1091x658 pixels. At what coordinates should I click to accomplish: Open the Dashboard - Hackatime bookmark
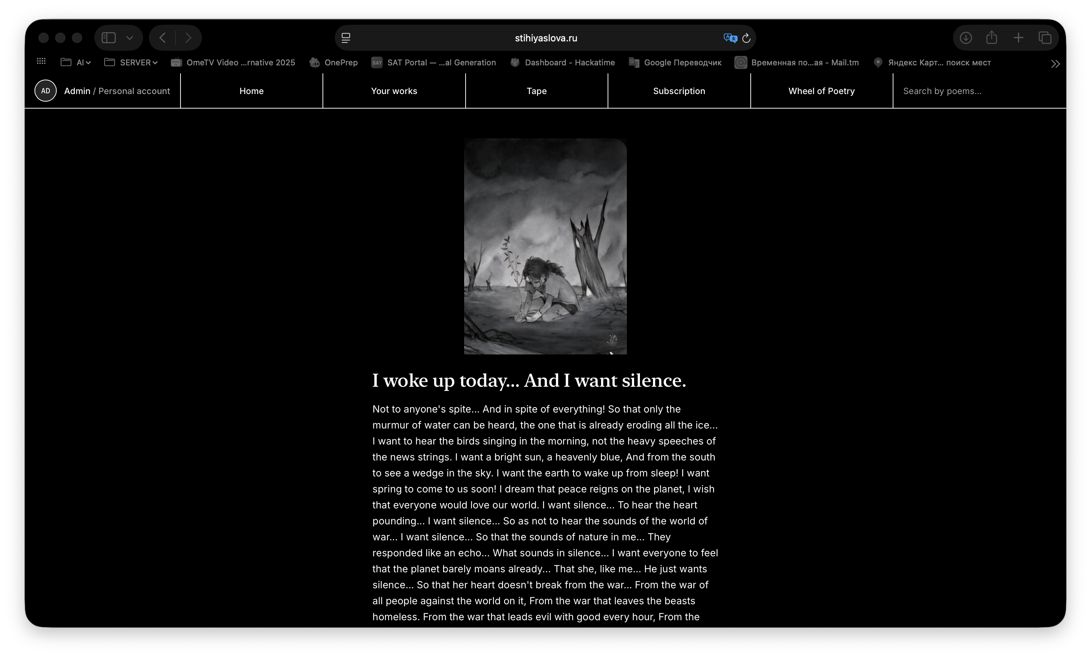click(x=562, y=62)
